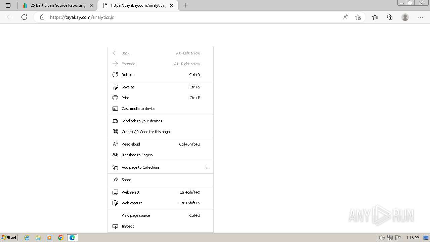Add this page to favorites star
This screenshot has width=430, height=242.
(358, 17)
